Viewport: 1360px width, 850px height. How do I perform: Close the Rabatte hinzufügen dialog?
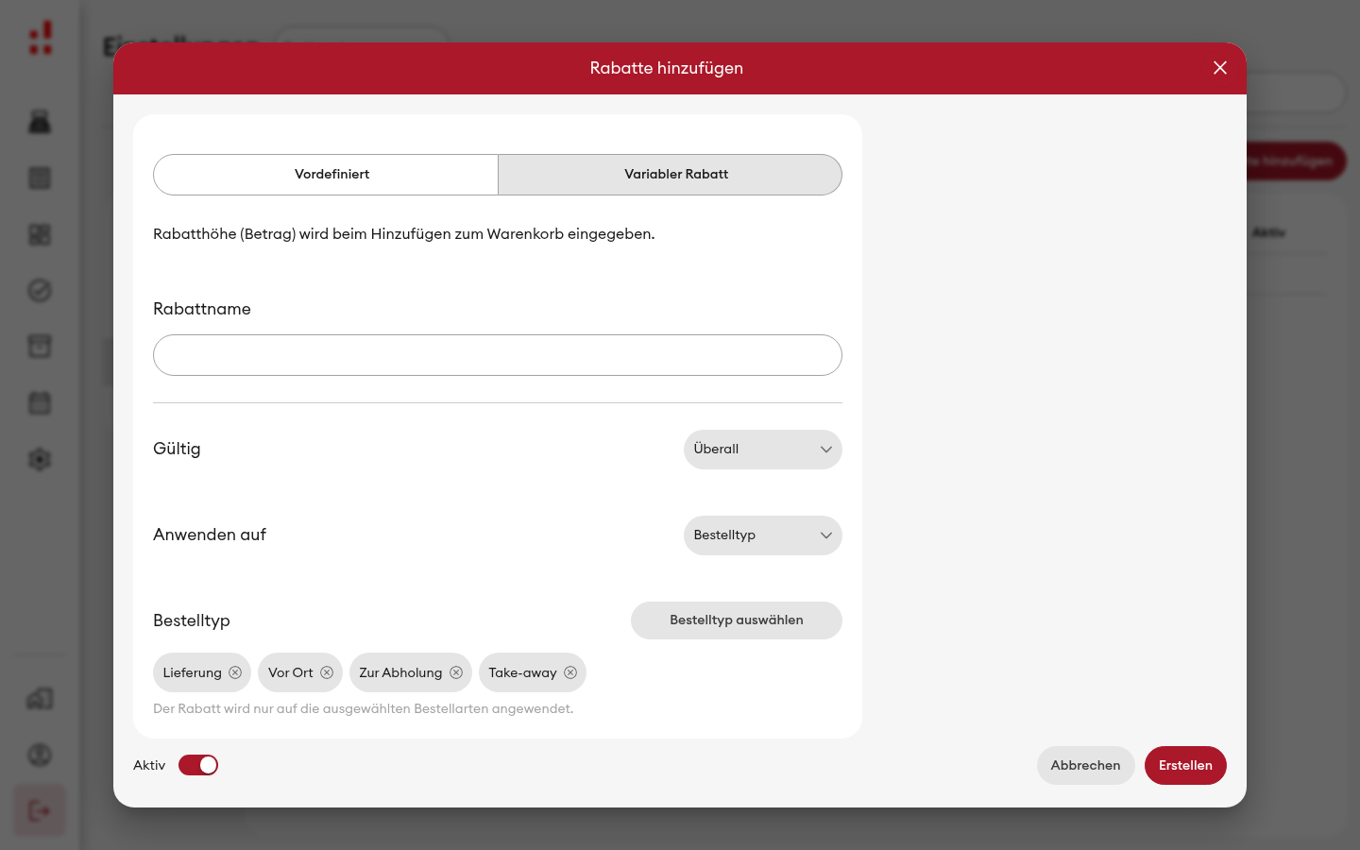point(1220,68)
